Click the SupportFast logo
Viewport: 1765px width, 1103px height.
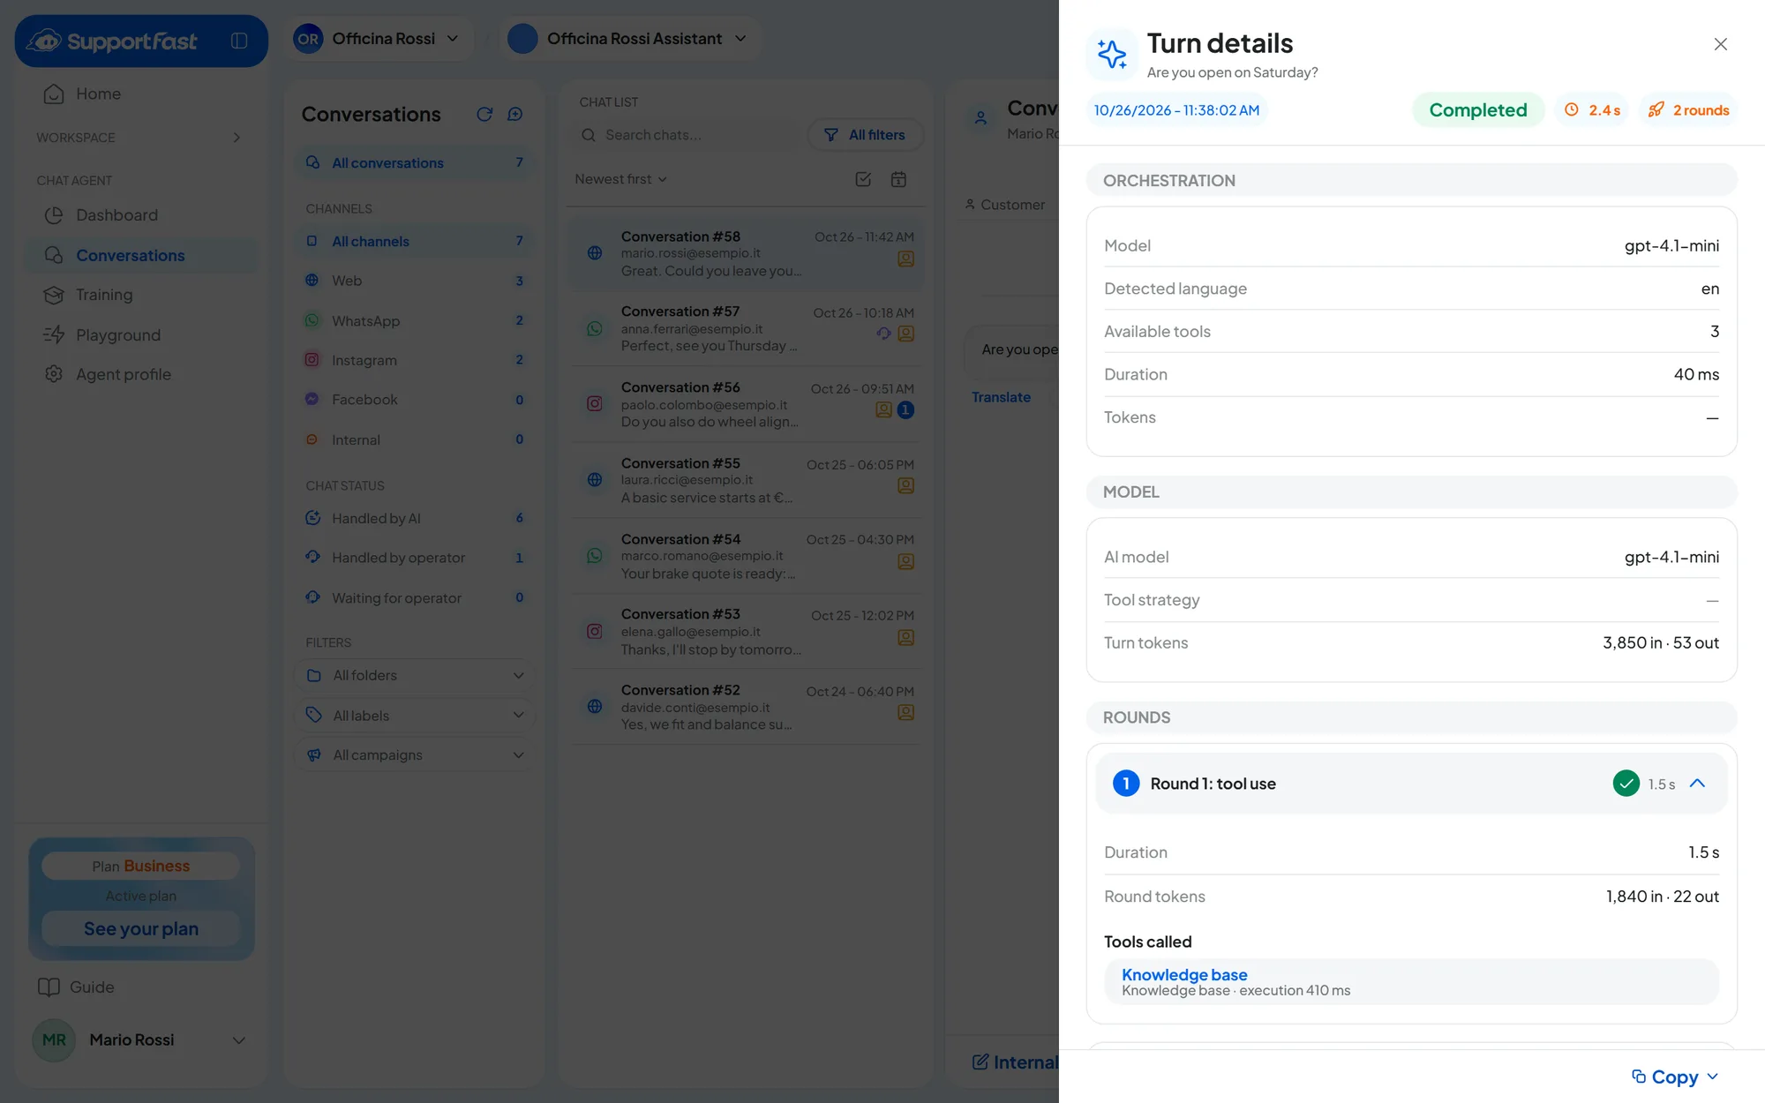pyautogui.click(x=112, y=41)
